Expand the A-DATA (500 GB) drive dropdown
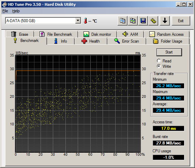195x168 pixels. tap(78, 20)
